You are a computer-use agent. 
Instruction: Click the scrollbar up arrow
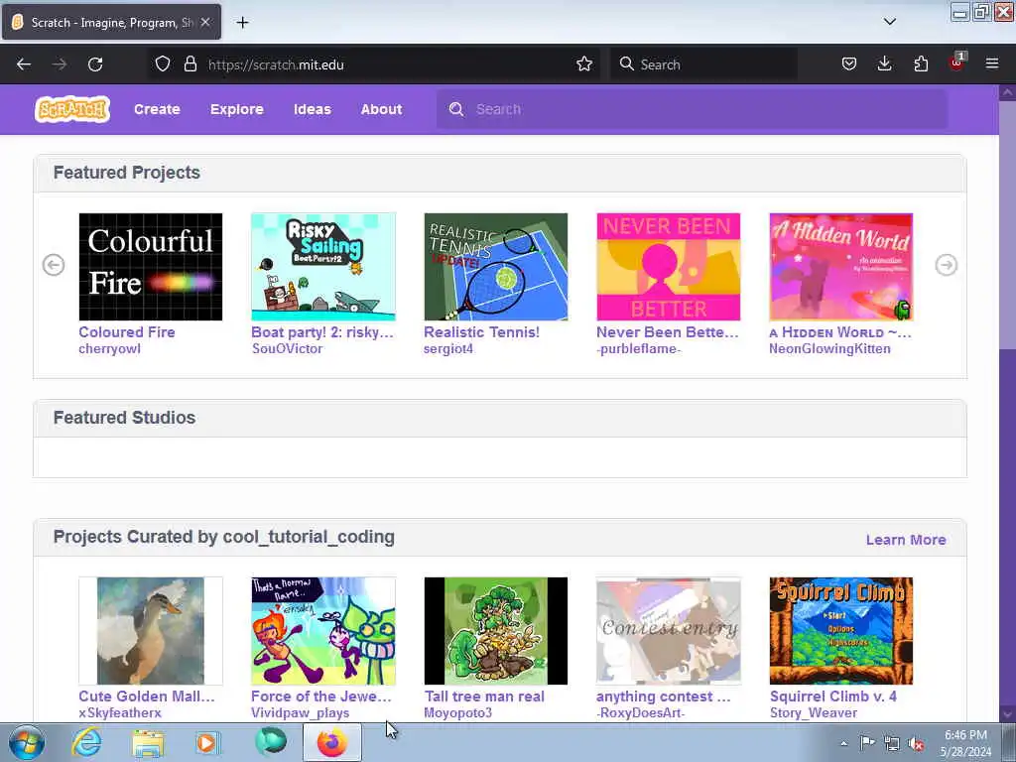tap(1007, 92)
